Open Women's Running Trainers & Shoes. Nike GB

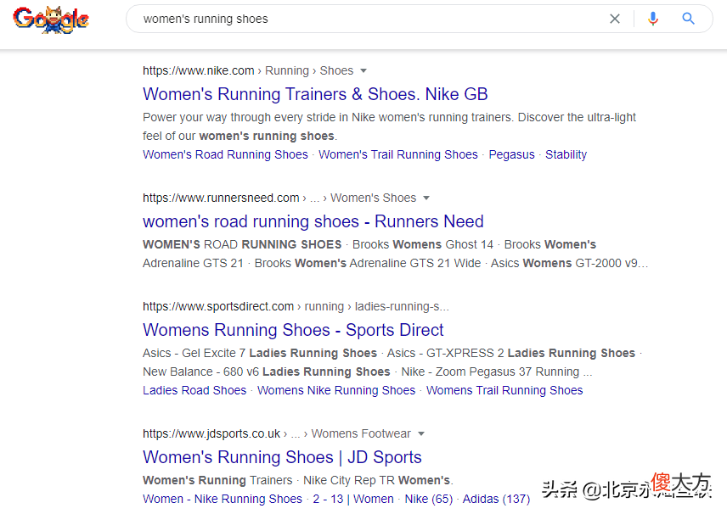coord(315,94)
